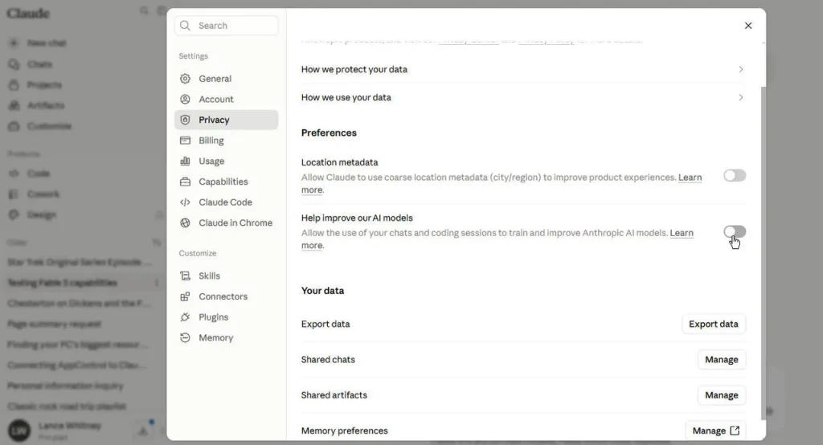Click the Plugins plug icon
The width and height of the screenshot is (823, 445).
point(185,317)
